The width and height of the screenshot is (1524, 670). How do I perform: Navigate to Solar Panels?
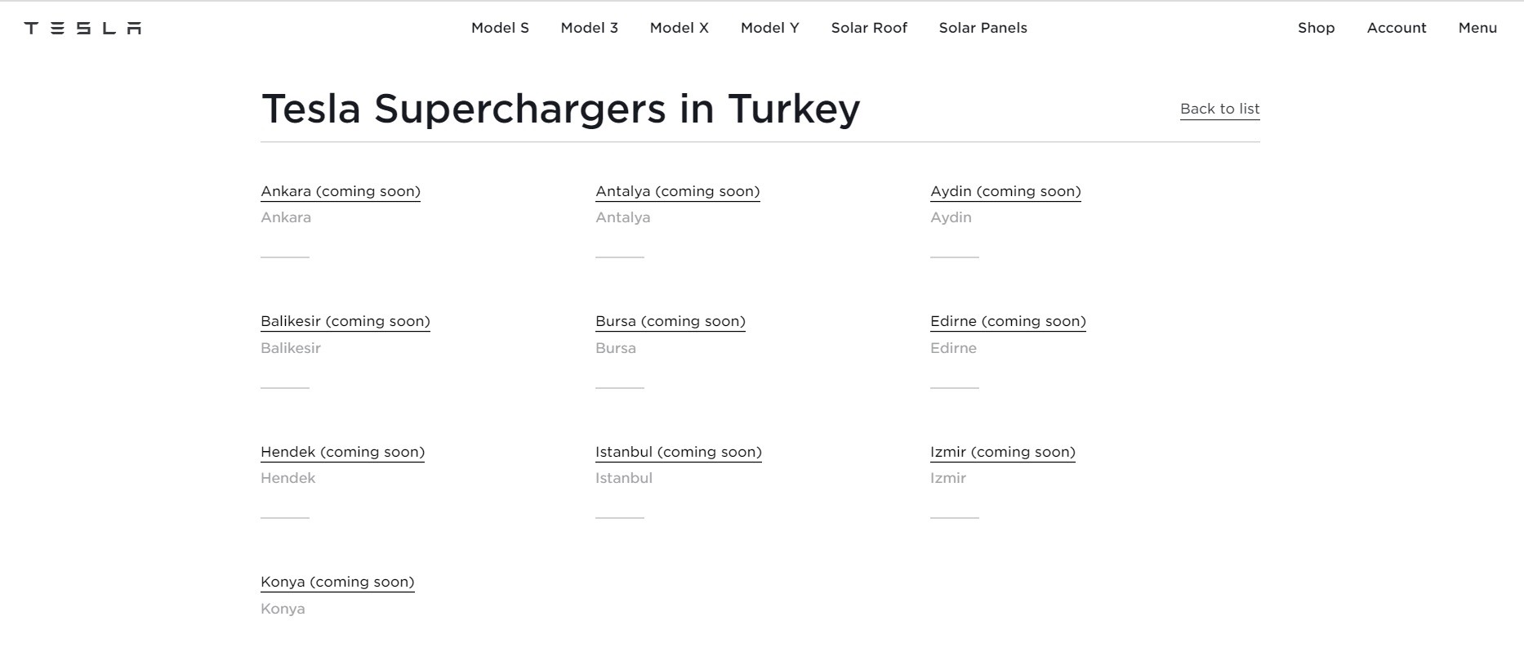983,28
